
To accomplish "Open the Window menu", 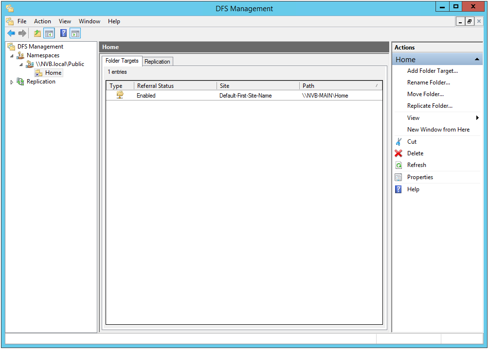I will click(90, 21).
